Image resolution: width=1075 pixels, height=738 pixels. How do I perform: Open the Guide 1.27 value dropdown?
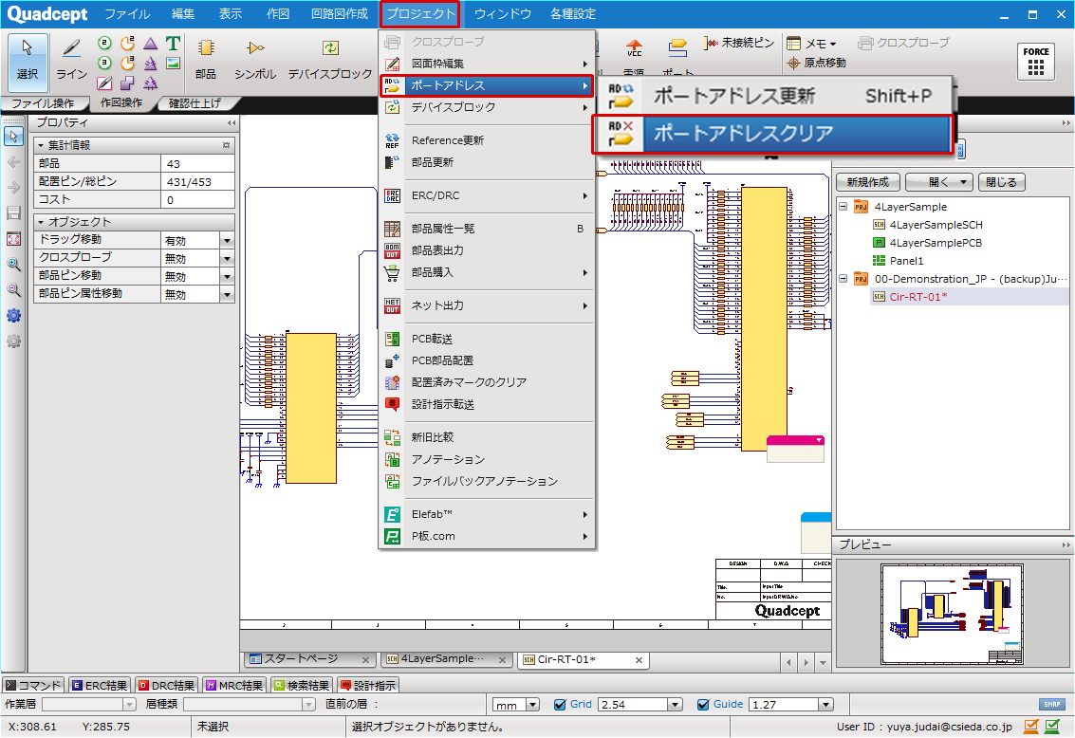(x=826, y=705)
